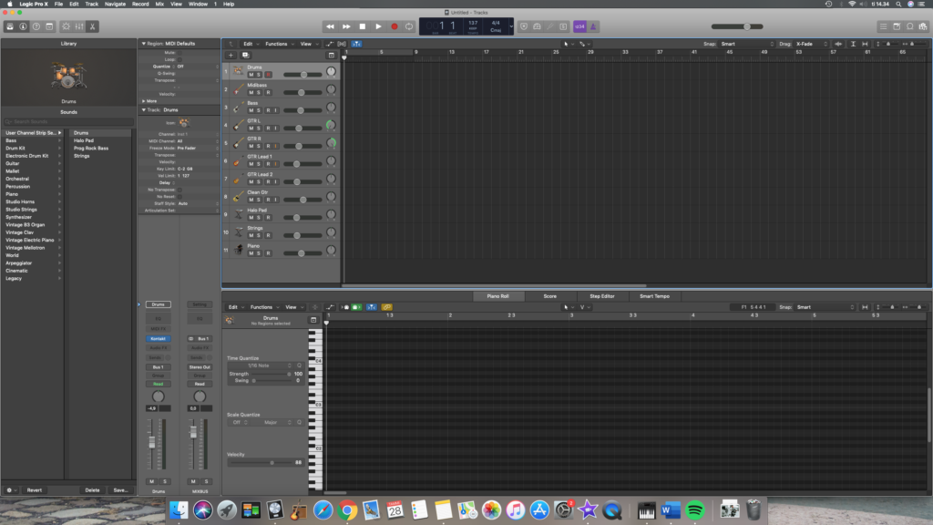Expand the More disclosure triangle in inspector
933x525 pixels.
pyautogui.click(x=143, y=101)
